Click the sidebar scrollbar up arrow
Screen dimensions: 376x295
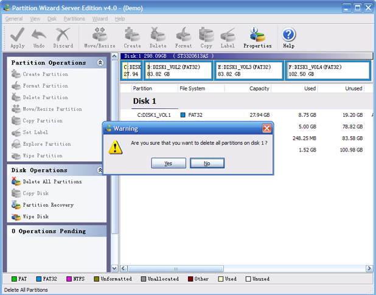114,57
